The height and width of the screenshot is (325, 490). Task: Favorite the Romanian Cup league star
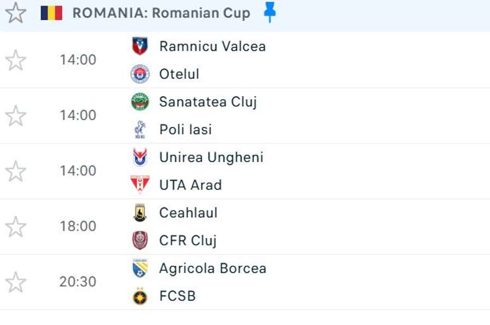pyautogui.click(x=15, y=12)
